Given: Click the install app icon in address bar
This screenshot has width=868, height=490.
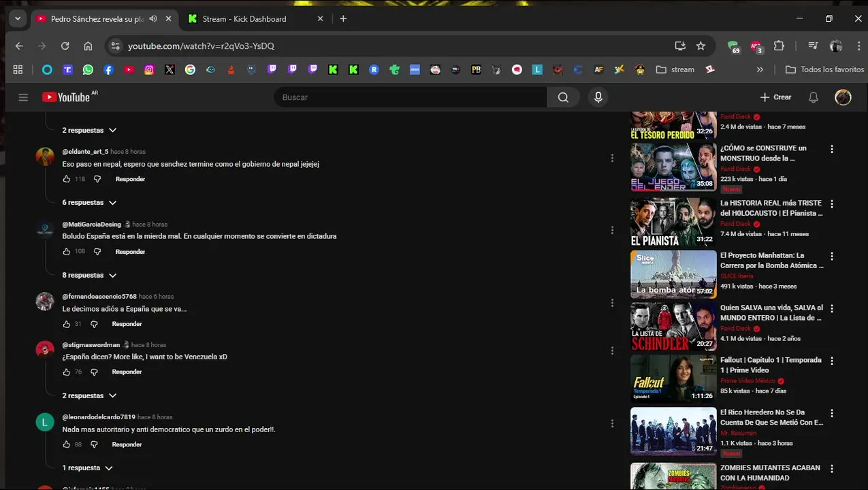Looking at the screenshot, I should pyautogui.click(x=679, y=46).
